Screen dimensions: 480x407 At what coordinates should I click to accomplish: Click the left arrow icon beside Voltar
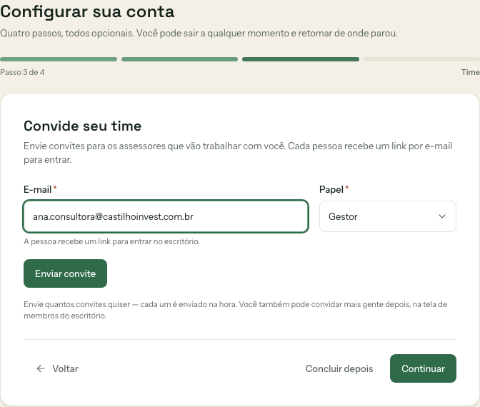pyautogui.click(x=41, y=368)
